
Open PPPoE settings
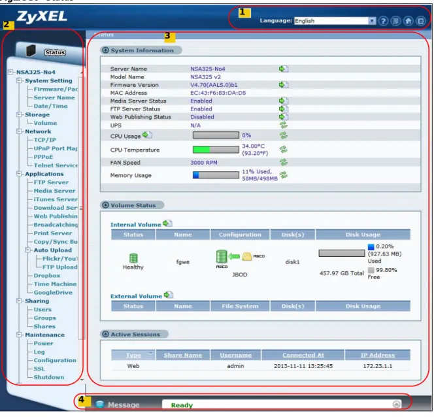43,157
